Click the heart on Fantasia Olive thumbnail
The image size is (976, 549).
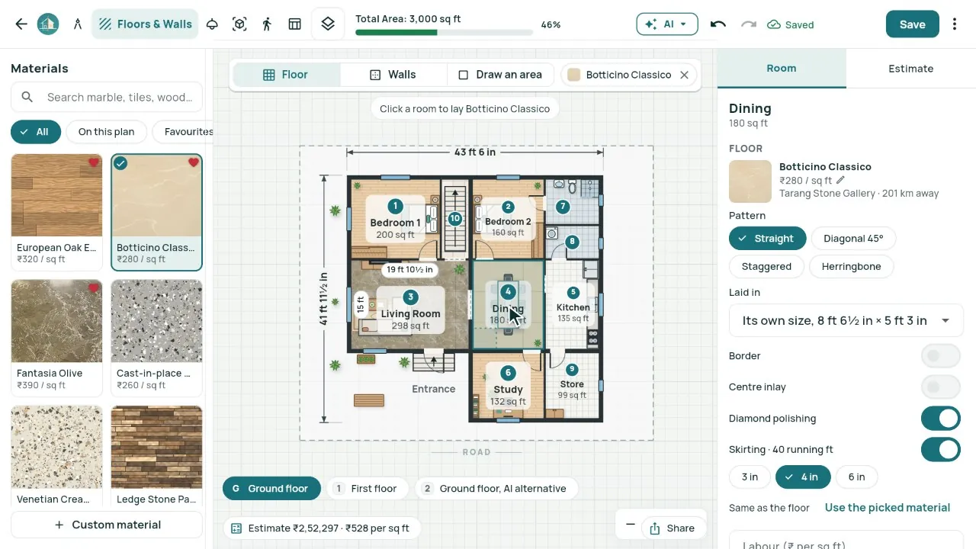[x=94, y=288]
